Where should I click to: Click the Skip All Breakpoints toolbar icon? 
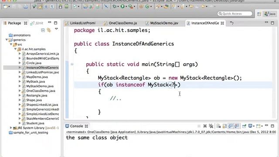pyautogui.click(x=106, y=7)
